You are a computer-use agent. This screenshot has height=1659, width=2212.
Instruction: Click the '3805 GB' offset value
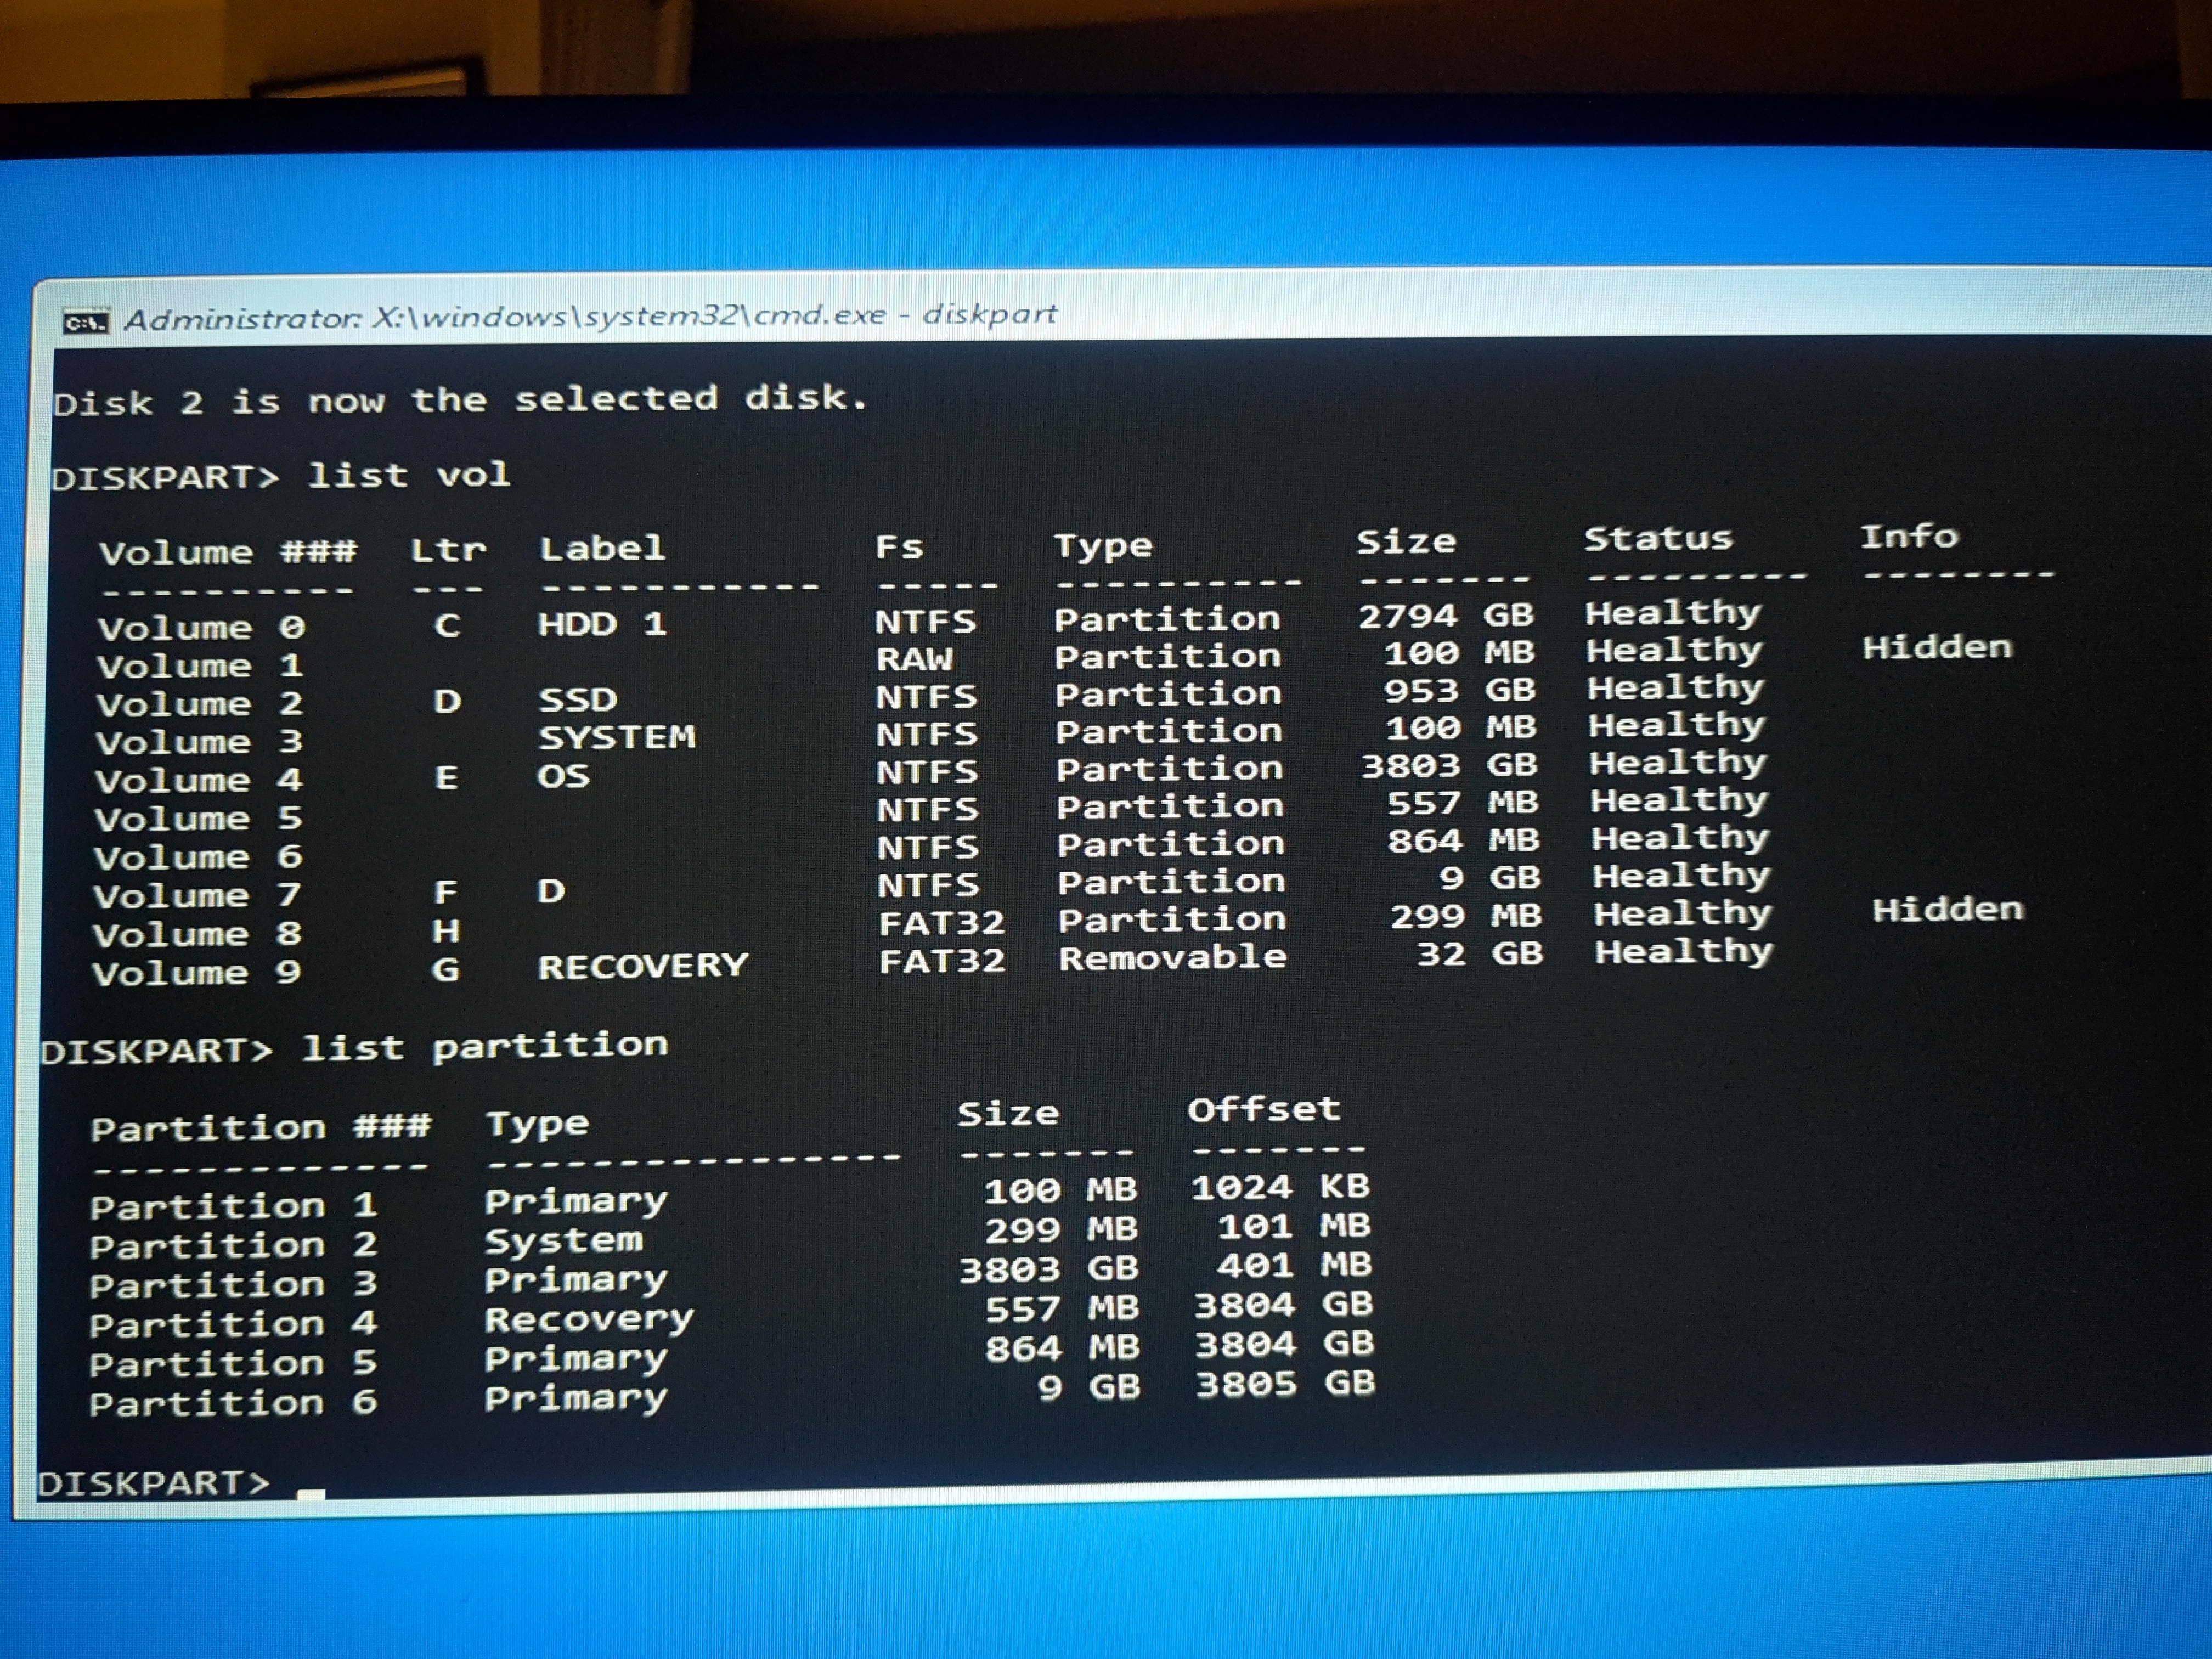[x=1286, y=1384]
